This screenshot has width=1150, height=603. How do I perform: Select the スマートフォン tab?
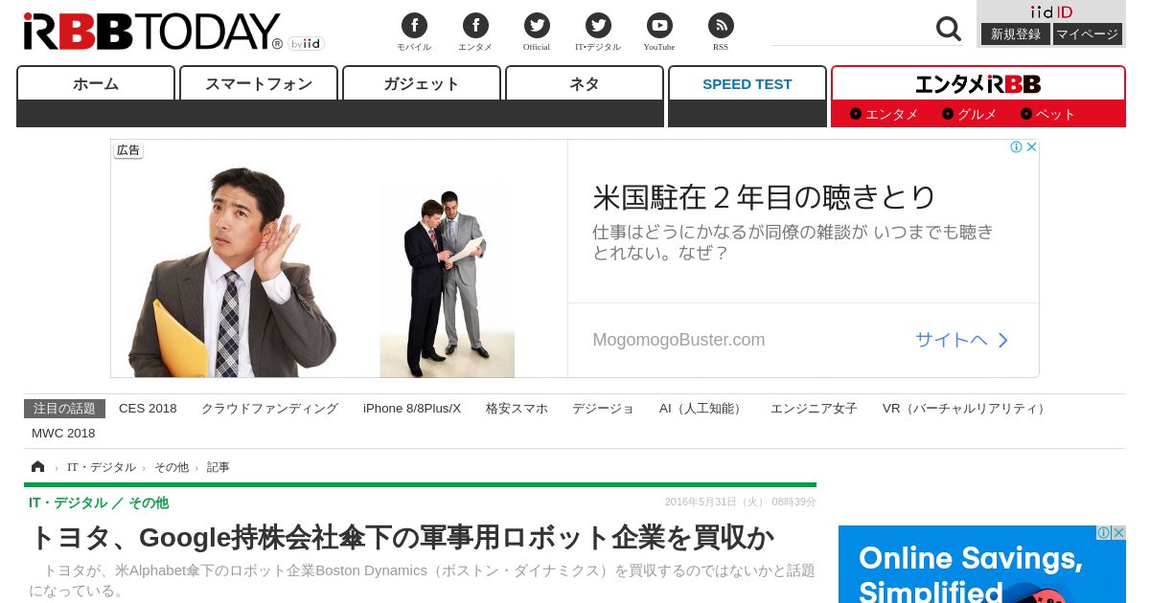(259, 83)
